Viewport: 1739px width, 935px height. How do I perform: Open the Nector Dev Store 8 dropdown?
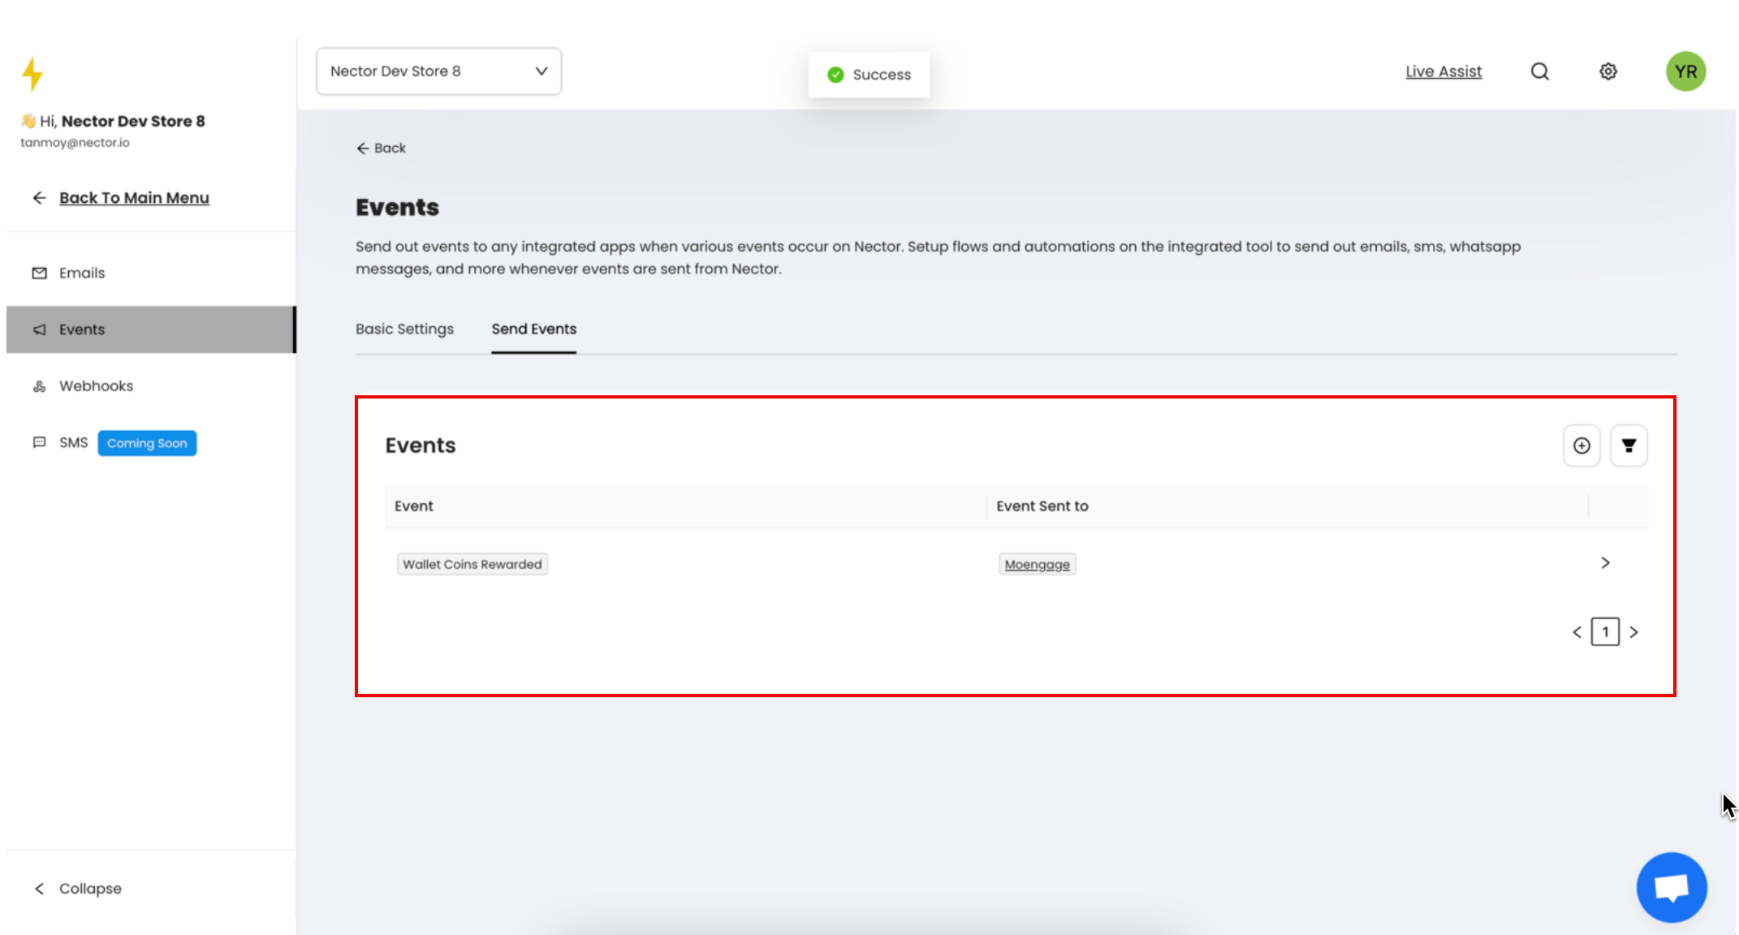click(438, 71)
